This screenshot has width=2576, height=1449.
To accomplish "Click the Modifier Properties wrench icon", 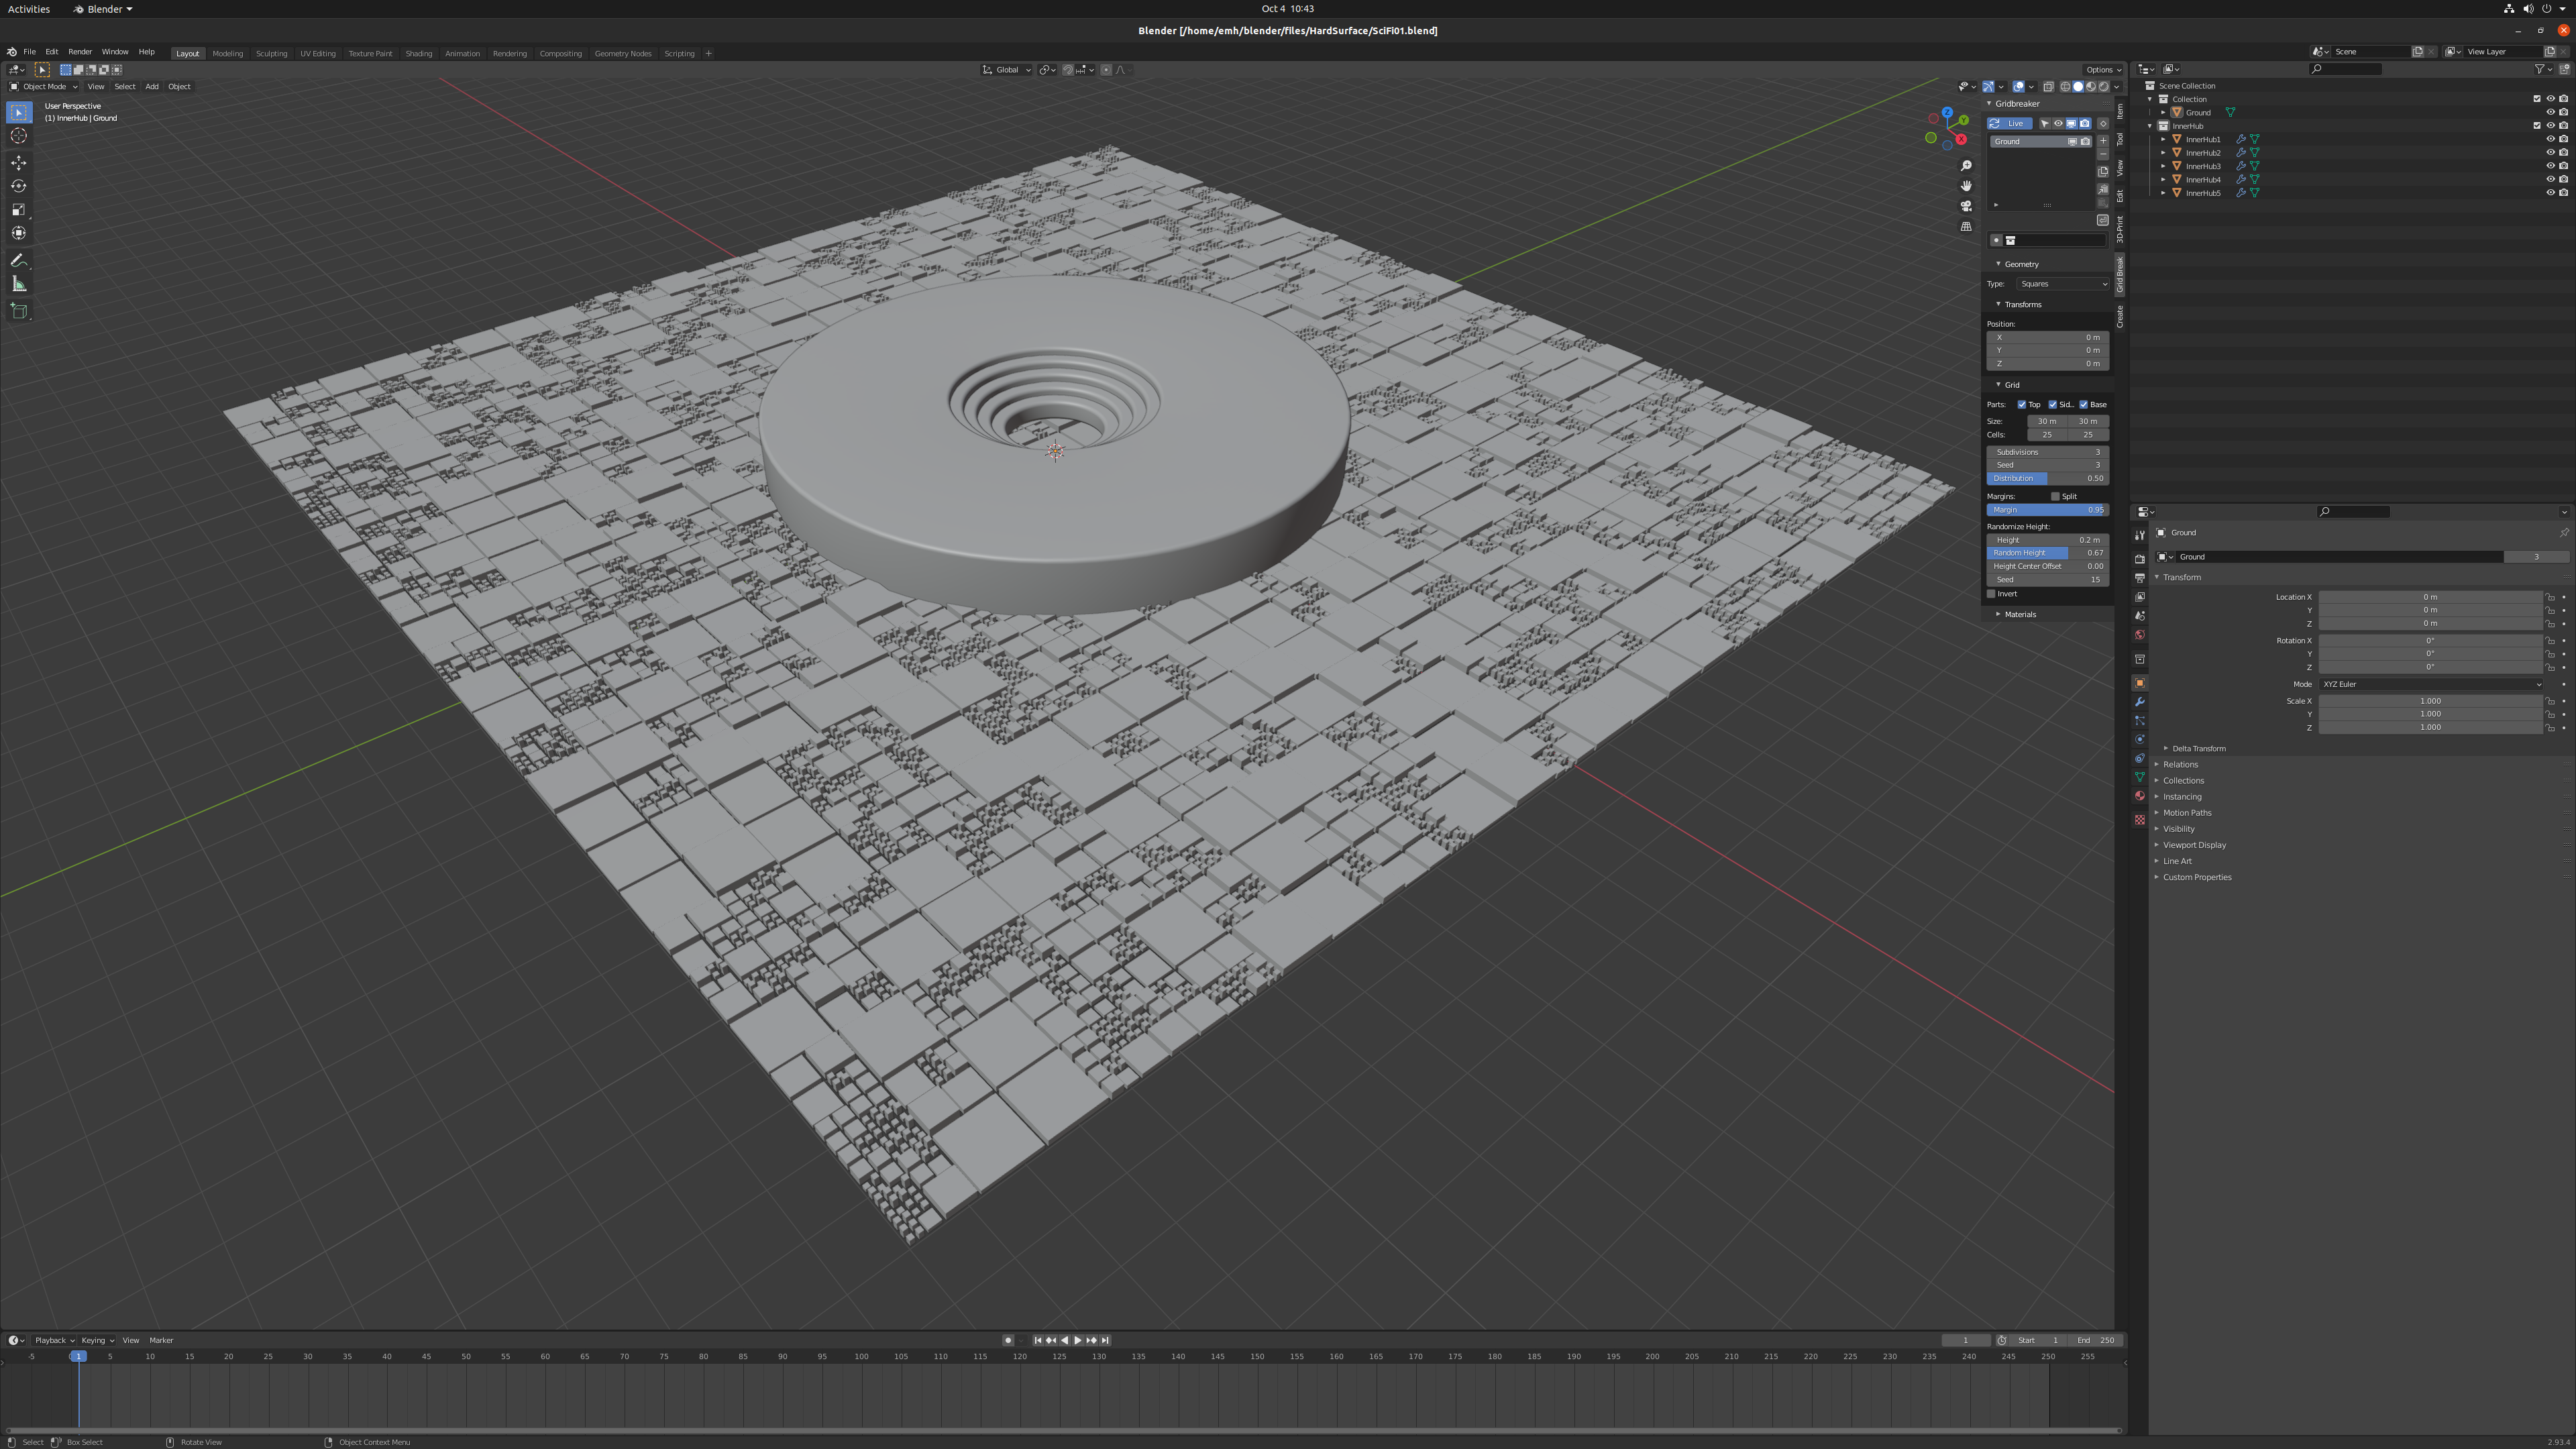I will click(2139, 699).
